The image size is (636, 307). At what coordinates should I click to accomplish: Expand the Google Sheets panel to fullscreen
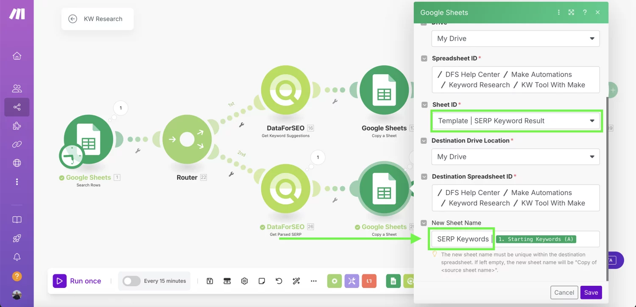pos(572,12)
